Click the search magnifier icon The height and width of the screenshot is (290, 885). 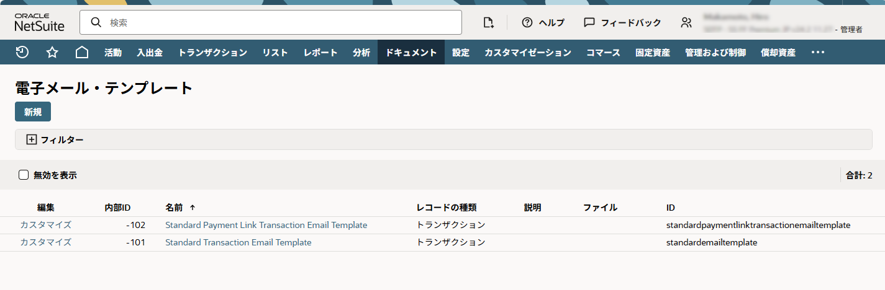pyautogui.click(x=96, y=22)
